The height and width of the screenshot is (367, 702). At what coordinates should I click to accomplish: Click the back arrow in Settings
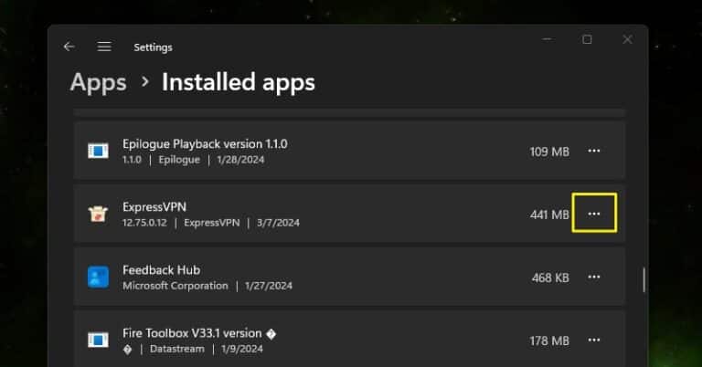[x=69, y=47]
